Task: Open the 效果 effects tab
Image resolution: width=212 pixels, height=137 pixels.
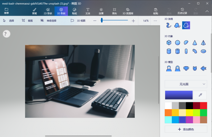Action: tap(101, 11)
